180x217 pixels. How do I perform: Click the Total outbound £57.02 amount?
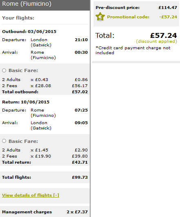coord(80,92)
